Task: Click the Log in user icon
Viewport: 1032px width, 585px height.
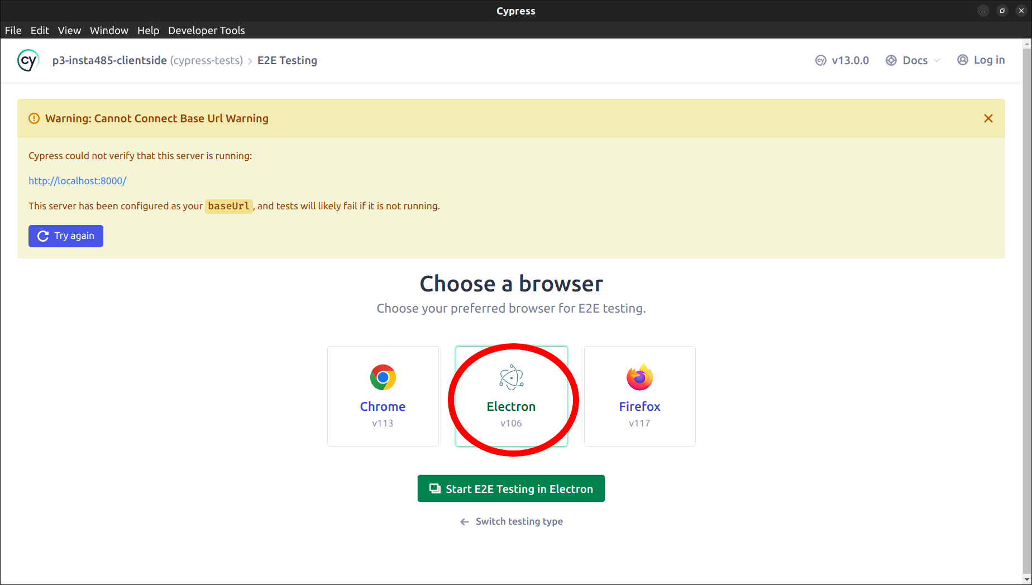Action: [963, 60]
